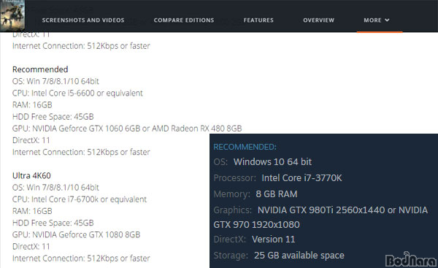Click topmost 'Internet Connection: 512Kbps or faster' line
The image size is (438, 268).
pos(81,46)
